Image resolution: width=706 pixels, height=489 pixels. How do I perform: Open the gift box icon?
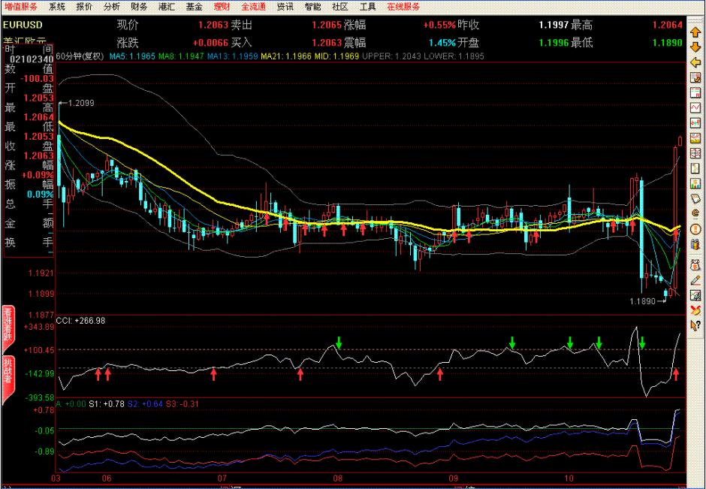click(x=695, y=245)
